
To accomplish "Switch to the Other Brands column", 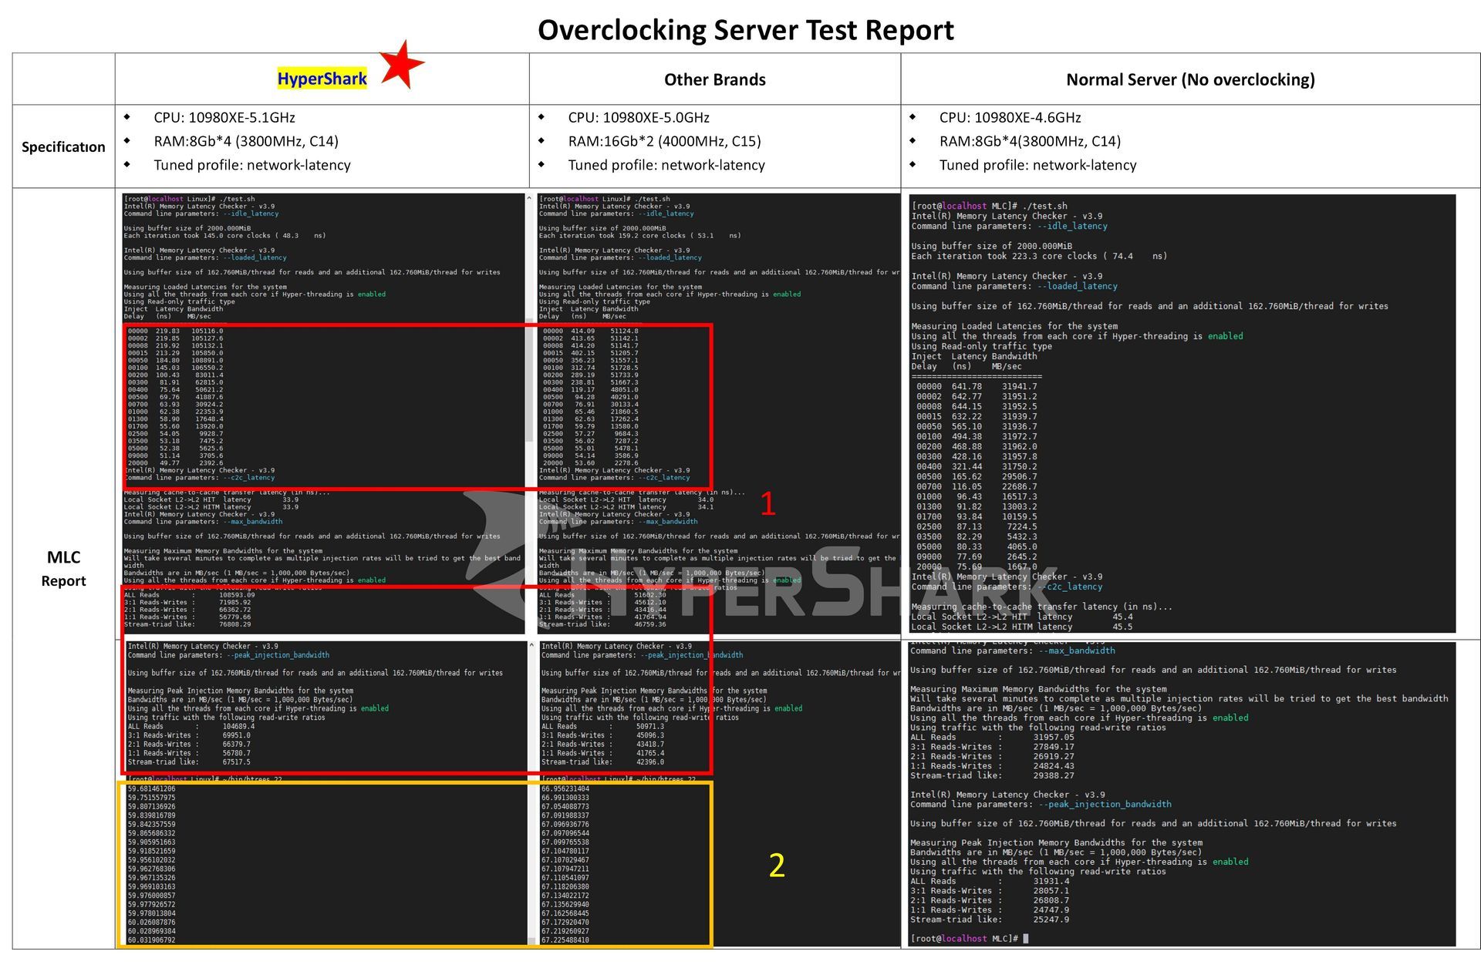I will pyautogui.click(x=714, y=79).
